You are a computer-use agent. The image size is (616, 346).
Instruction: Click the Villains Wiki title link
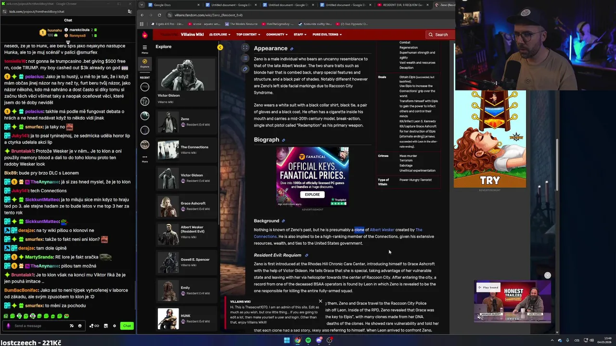coord(192,35)
